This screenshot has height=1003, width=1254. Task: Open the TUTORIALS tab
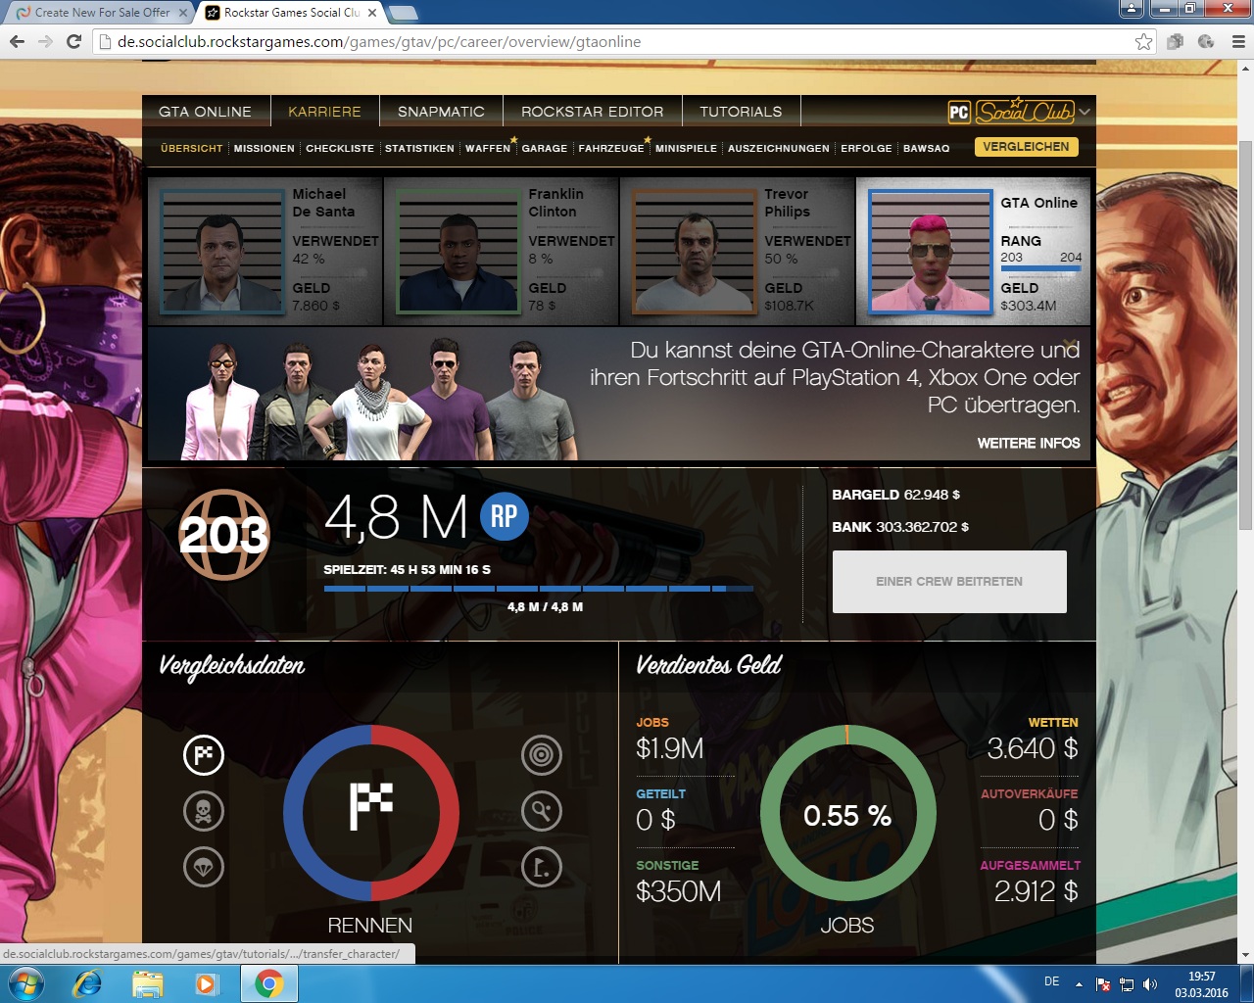click(x=741, y=112)
